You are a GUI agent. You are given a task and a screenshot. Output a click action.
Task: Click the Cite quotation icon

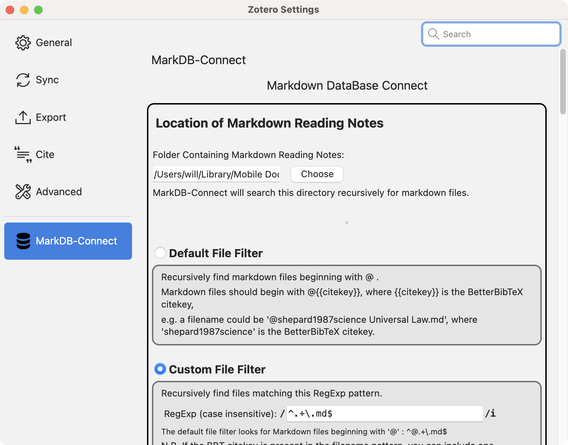(23, 154)
